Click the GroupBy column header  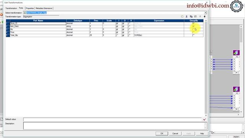(194, 20)
